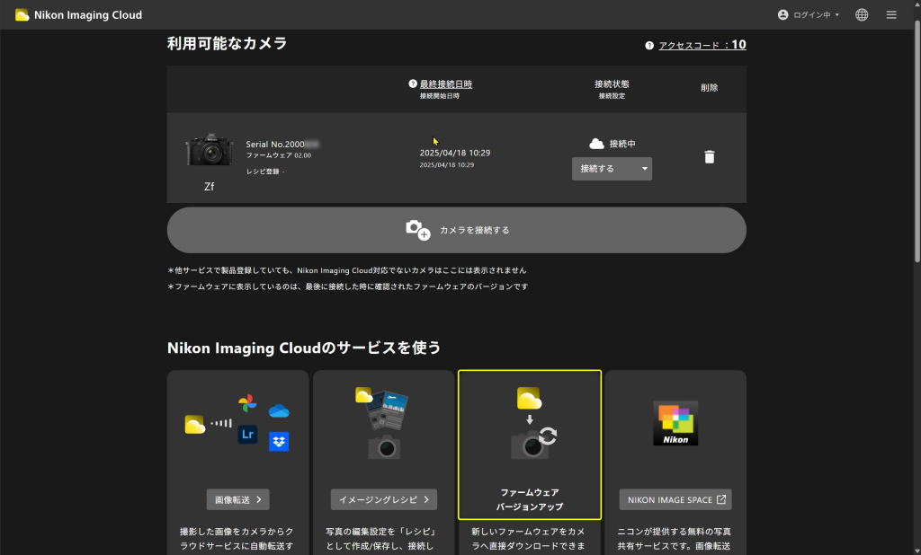Open the hamburger menu icon

pyautogui.click(x=891, y=14)
